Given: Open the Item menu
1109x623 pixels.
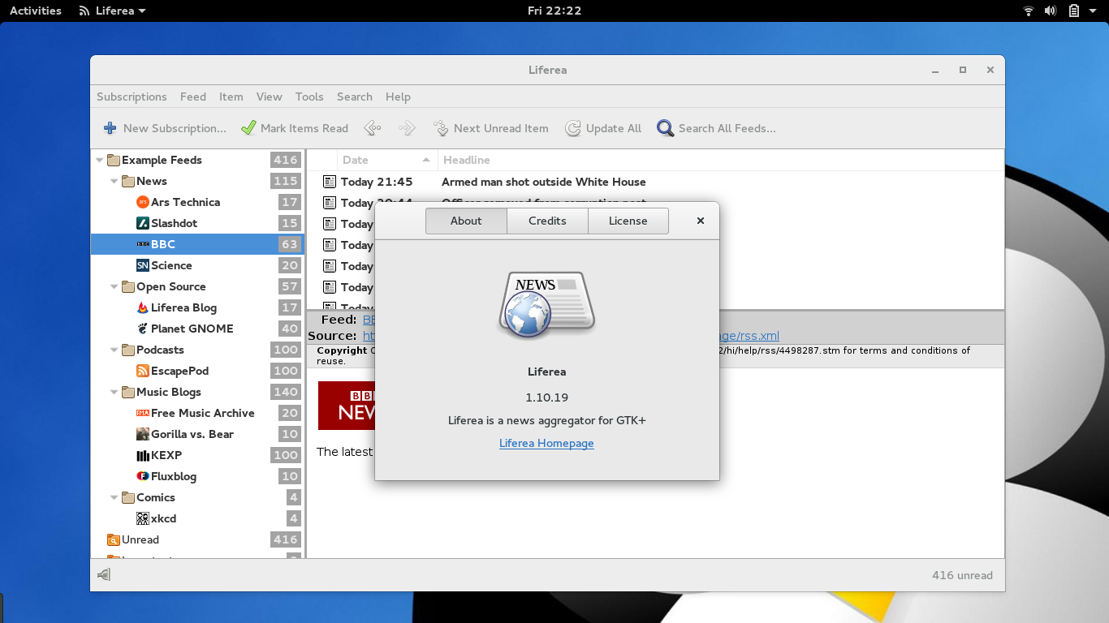Looking at the screenshot, I should coord(231,97).
